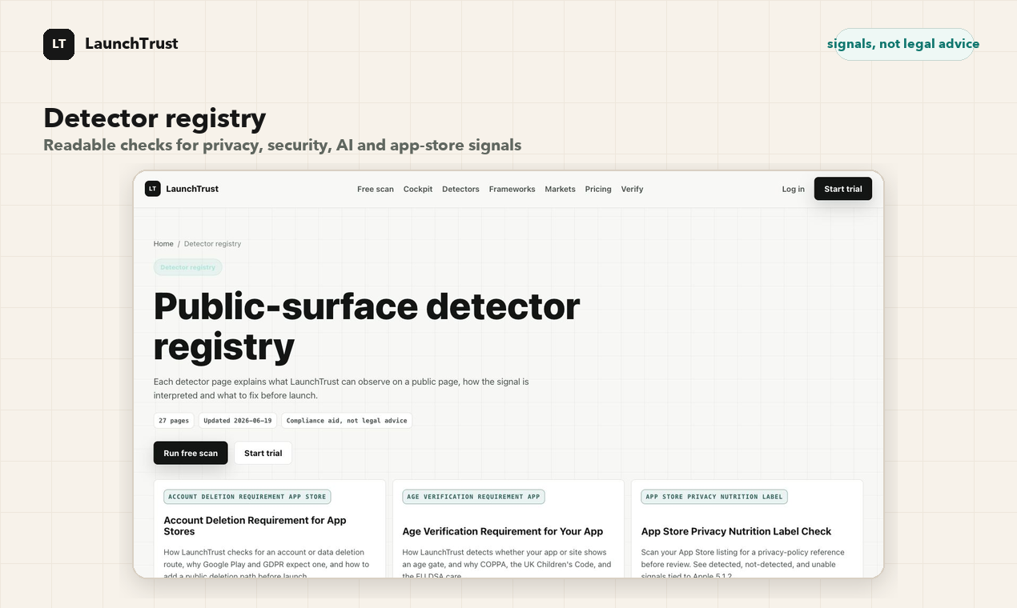Click the large LT logo icon

click(x=58, y=44)
